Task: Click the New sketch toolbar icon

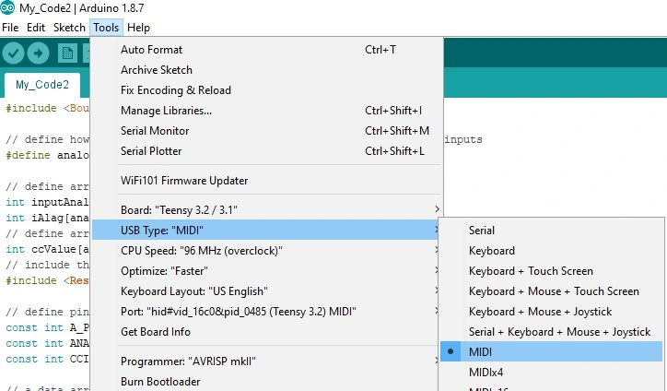Action: click(x=67, y=53)
